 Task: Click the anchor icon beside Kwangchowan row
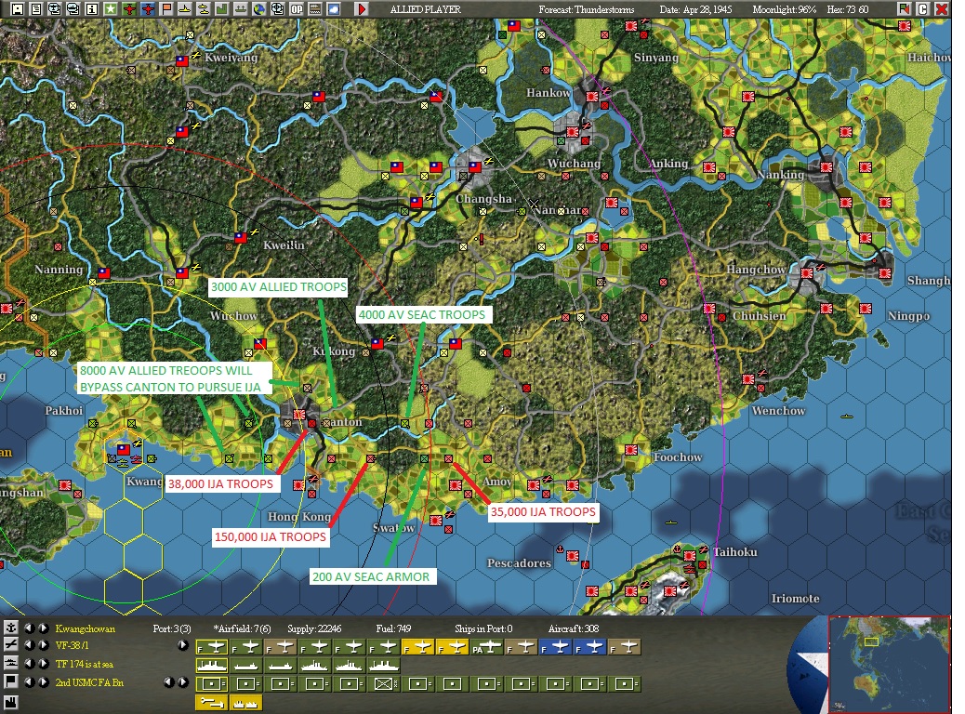tap(11, 628)
